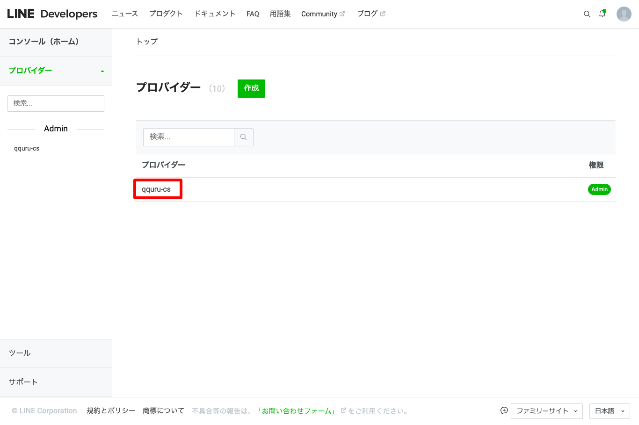This screenshot has height=425, width=639.
Task: Click the provider table 検索 field
Action: 188,137
